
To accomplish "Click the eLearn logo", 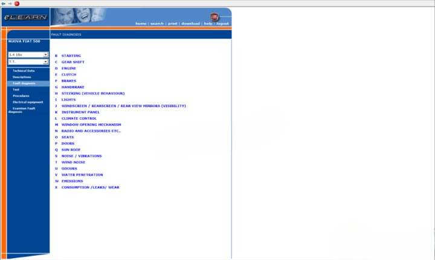I will 25,18.
